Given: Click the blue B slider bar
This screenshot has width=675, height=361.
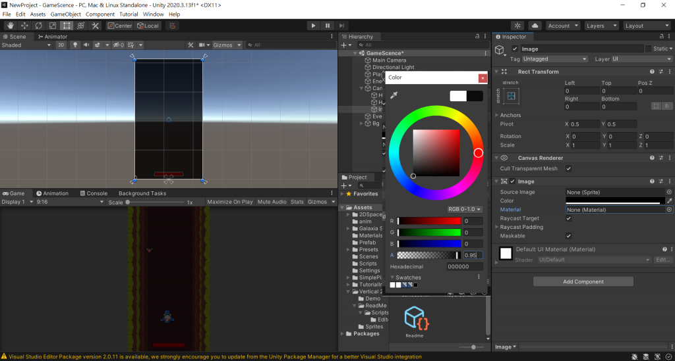Looking at the screenshot, I should [429, 244].
